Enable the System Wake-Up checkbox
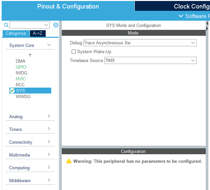The height and width of the screenshot is (190, 210). (74, 52)
